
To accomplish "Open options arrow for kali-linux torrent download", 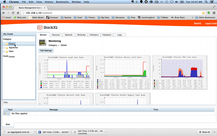I will 70,132.
